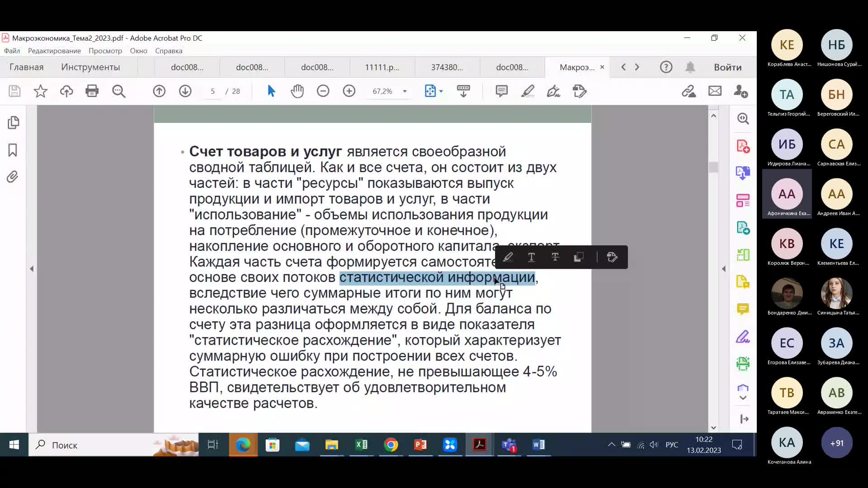Image resolution: width=868 pixels, height=488 pixels.
Task: Add the document to favorites with the star icon
Action: coord(41,91)
